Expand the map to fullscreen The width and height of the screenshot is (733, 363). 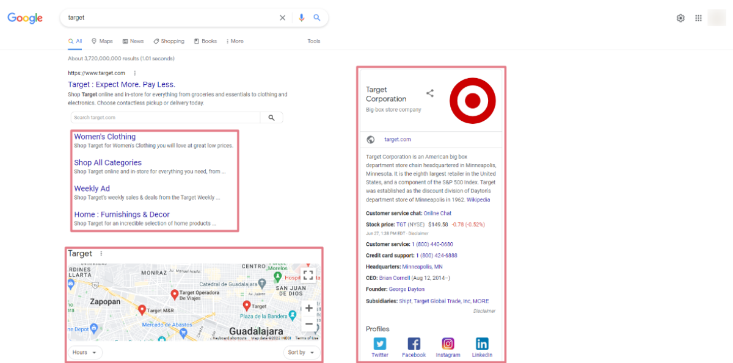point(308,275)
